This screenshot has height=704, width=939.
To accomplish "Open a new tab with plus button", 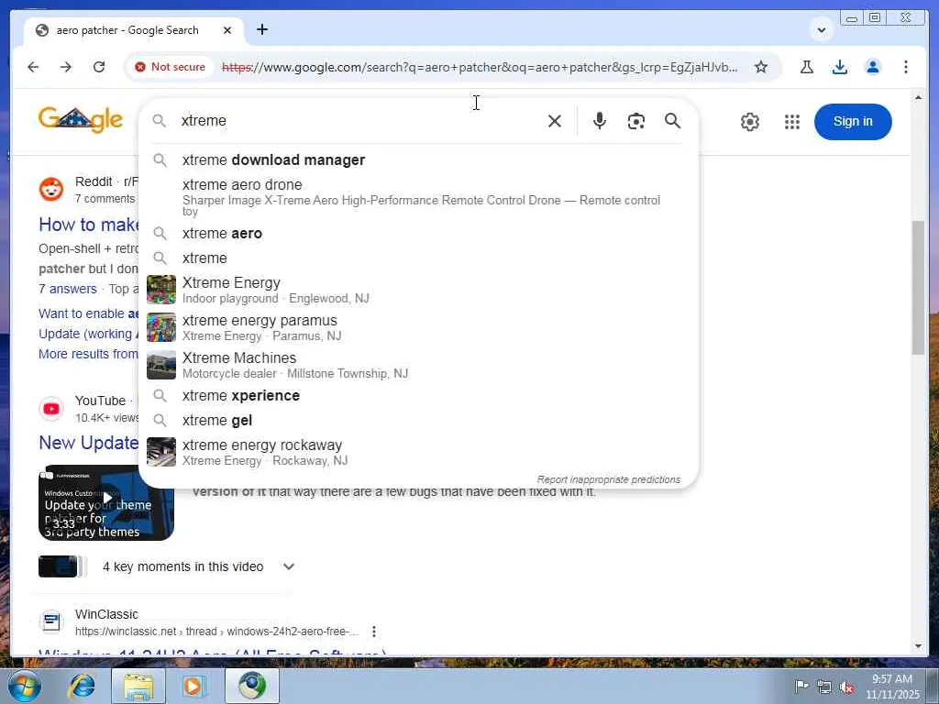I will 262,29.
